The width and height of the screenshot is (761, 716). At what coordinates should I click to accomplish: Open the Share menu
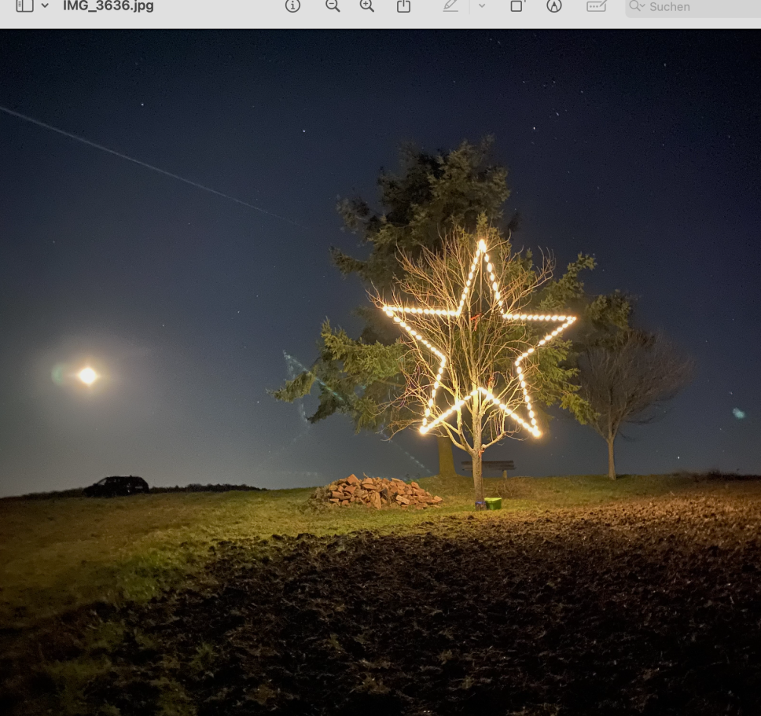403,6
